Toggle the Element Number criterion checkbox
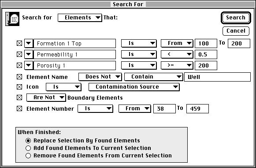Image resolution: width=256 pixels, height=168 pixels. [19, 108]
